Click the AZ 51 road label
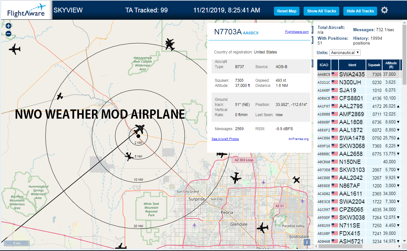This screenshot has height=251, width=407. (x=279, y=206)
